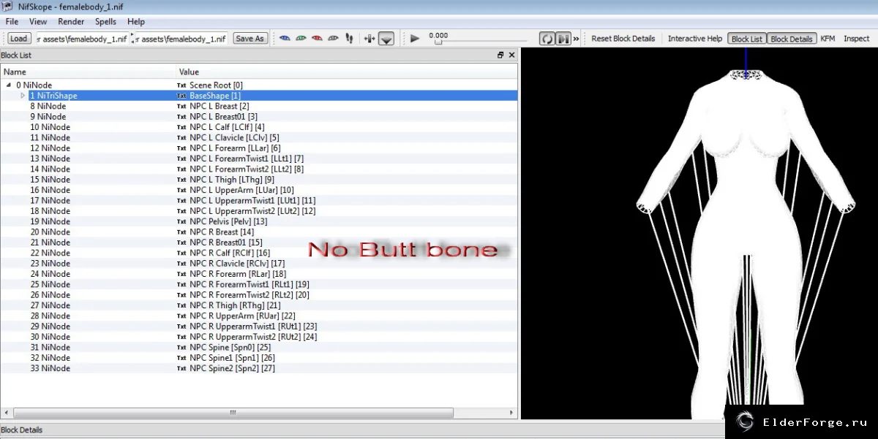The width and height of the screenshot is (878, 439).
Task: Open the Spells menu
Action: [105, 22]
